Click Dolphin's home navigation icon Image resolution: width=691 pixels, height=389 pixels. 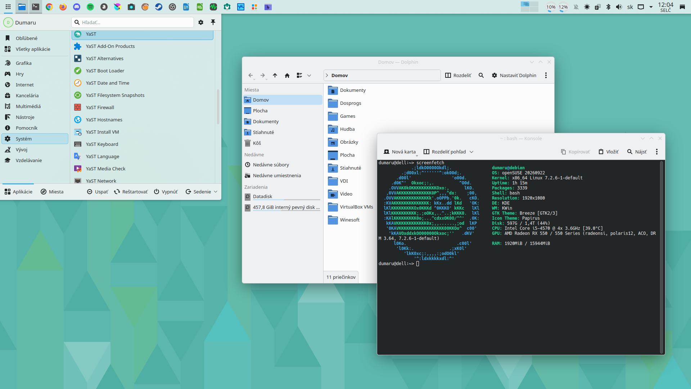click(287, 75)
